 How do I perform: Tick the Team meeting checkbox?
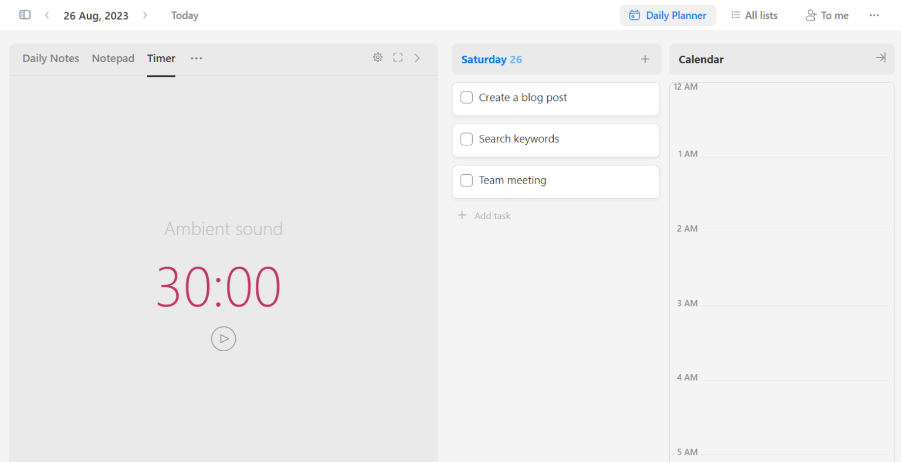coord(467,181)
